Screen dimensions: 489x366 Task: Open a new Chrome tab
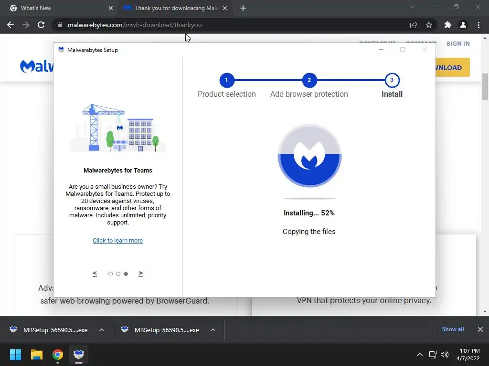click(243, 9)
